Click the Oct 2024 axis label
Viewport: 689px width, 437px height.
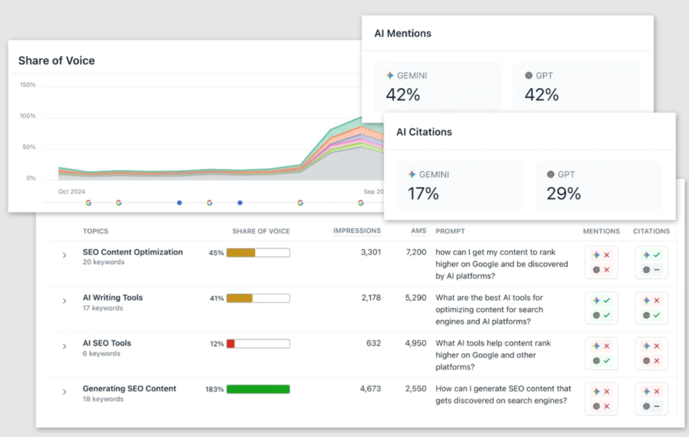click(x=71, y=192)
